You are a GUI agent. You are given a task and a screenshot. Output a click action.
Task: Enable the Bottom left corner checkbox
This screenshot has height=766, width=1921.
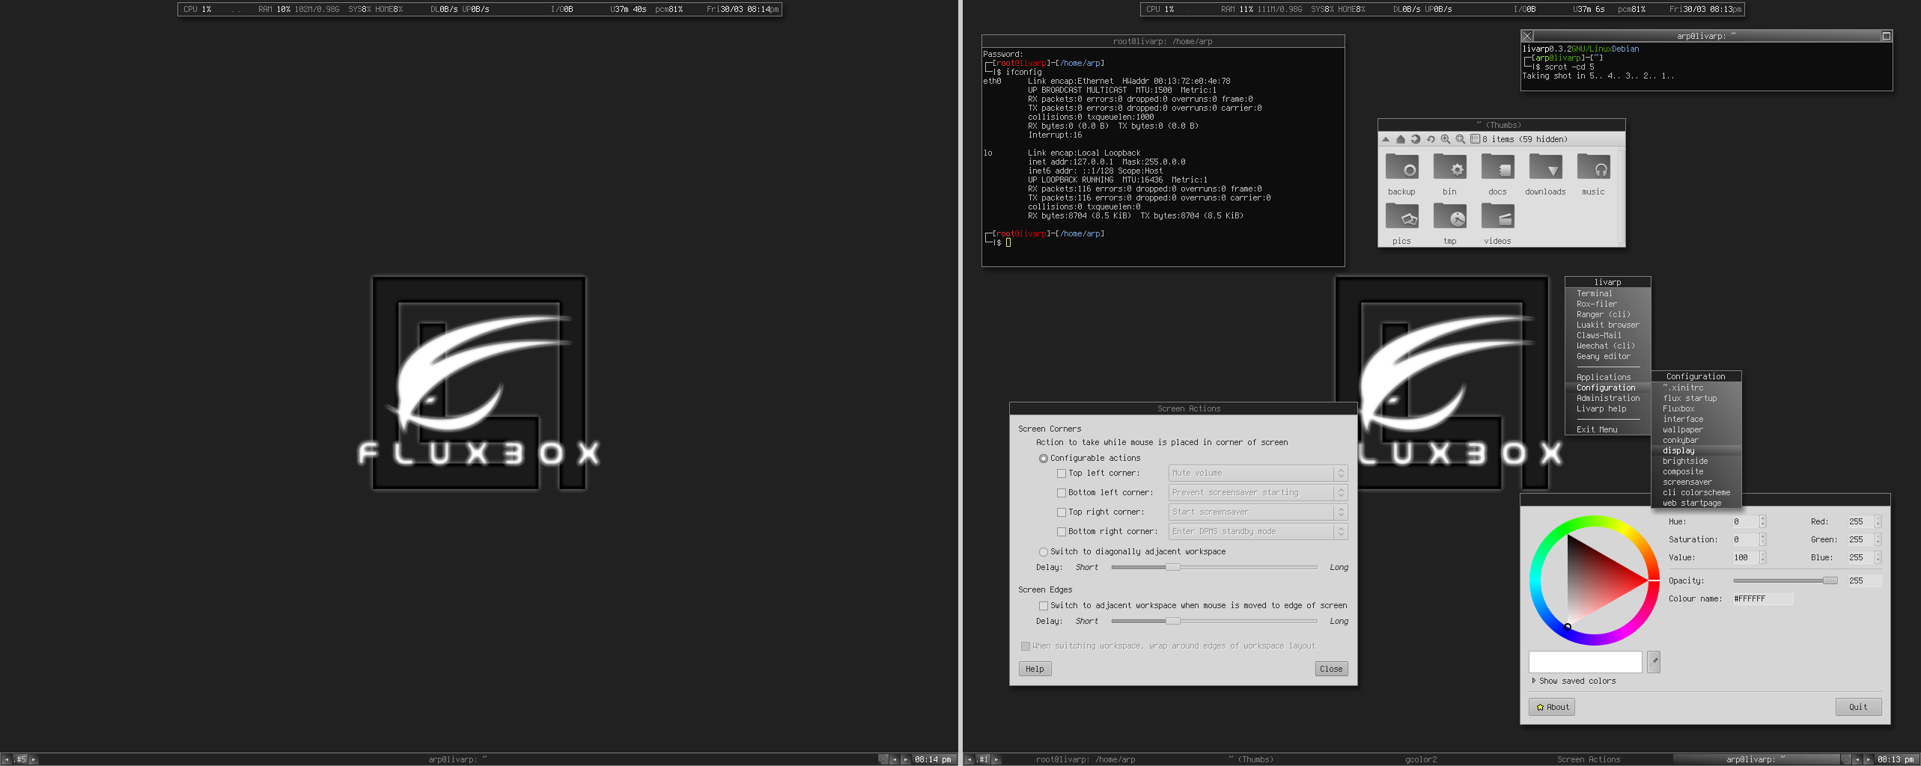[1061, 493]
